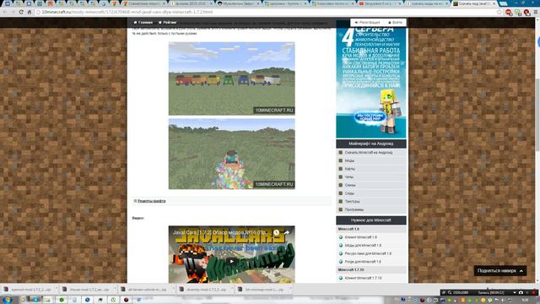Open the Рейтинг menu item
540x304 pixels.
click(x=167, y=23)
